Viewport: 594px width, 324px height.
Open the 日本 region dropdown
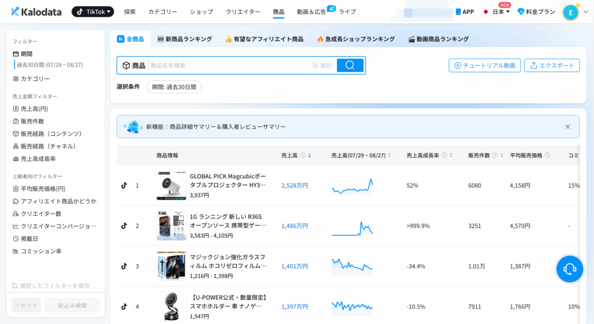(497, 12)
